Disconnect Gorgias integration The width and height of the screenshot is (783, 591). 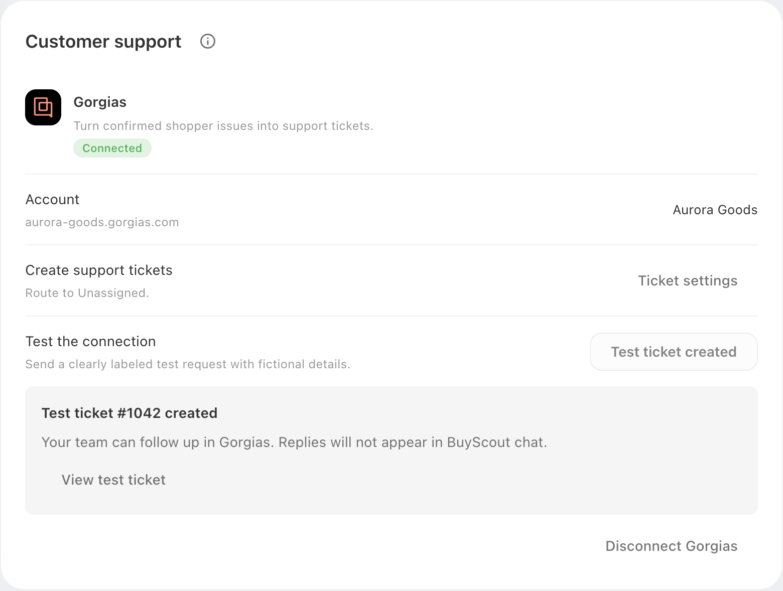coord(672,546)
